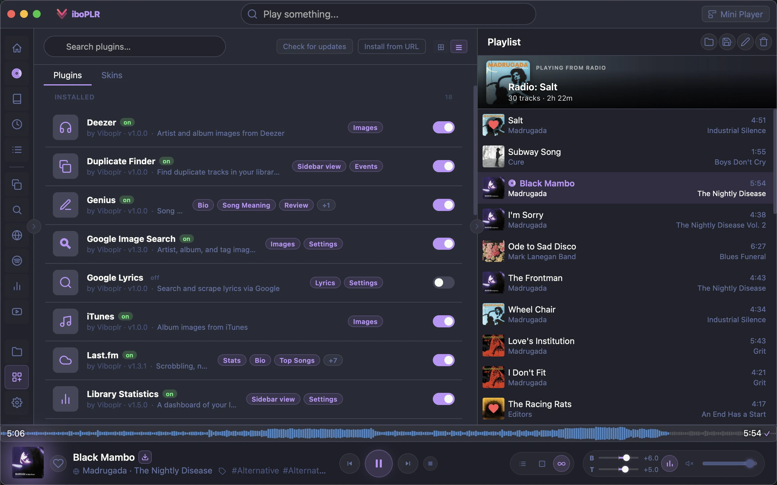Image resolution: width=777 pixels, height=485 pixels.
Task: Click Settings tag on Google Lyrics
Action: (363, 283)
